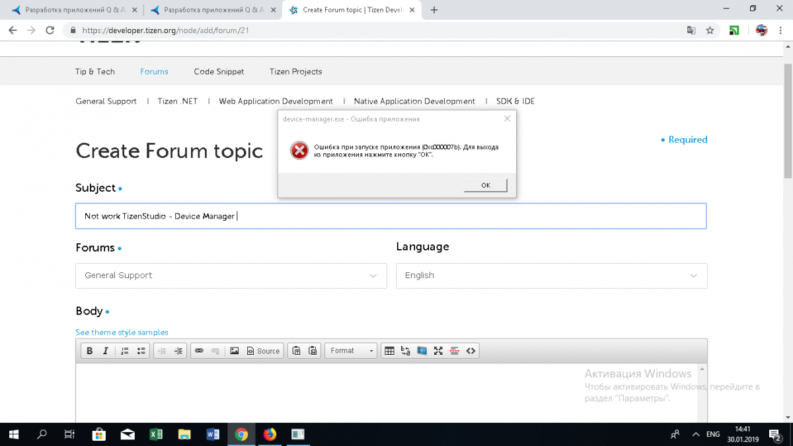Increase indent in the editor toolbar
This screenshot has width=793, height=446.
click(178, 351)
